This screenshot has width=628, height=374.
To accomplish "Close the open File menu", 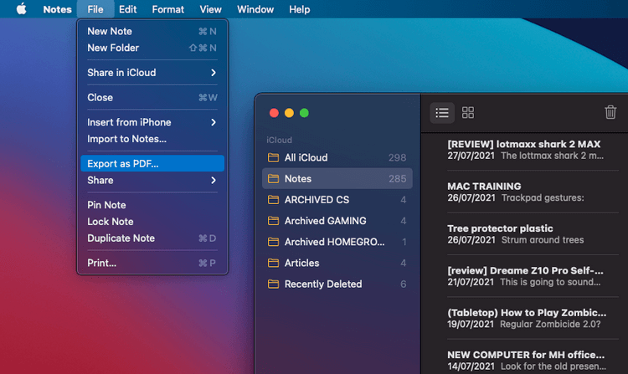I will (95, 9).
